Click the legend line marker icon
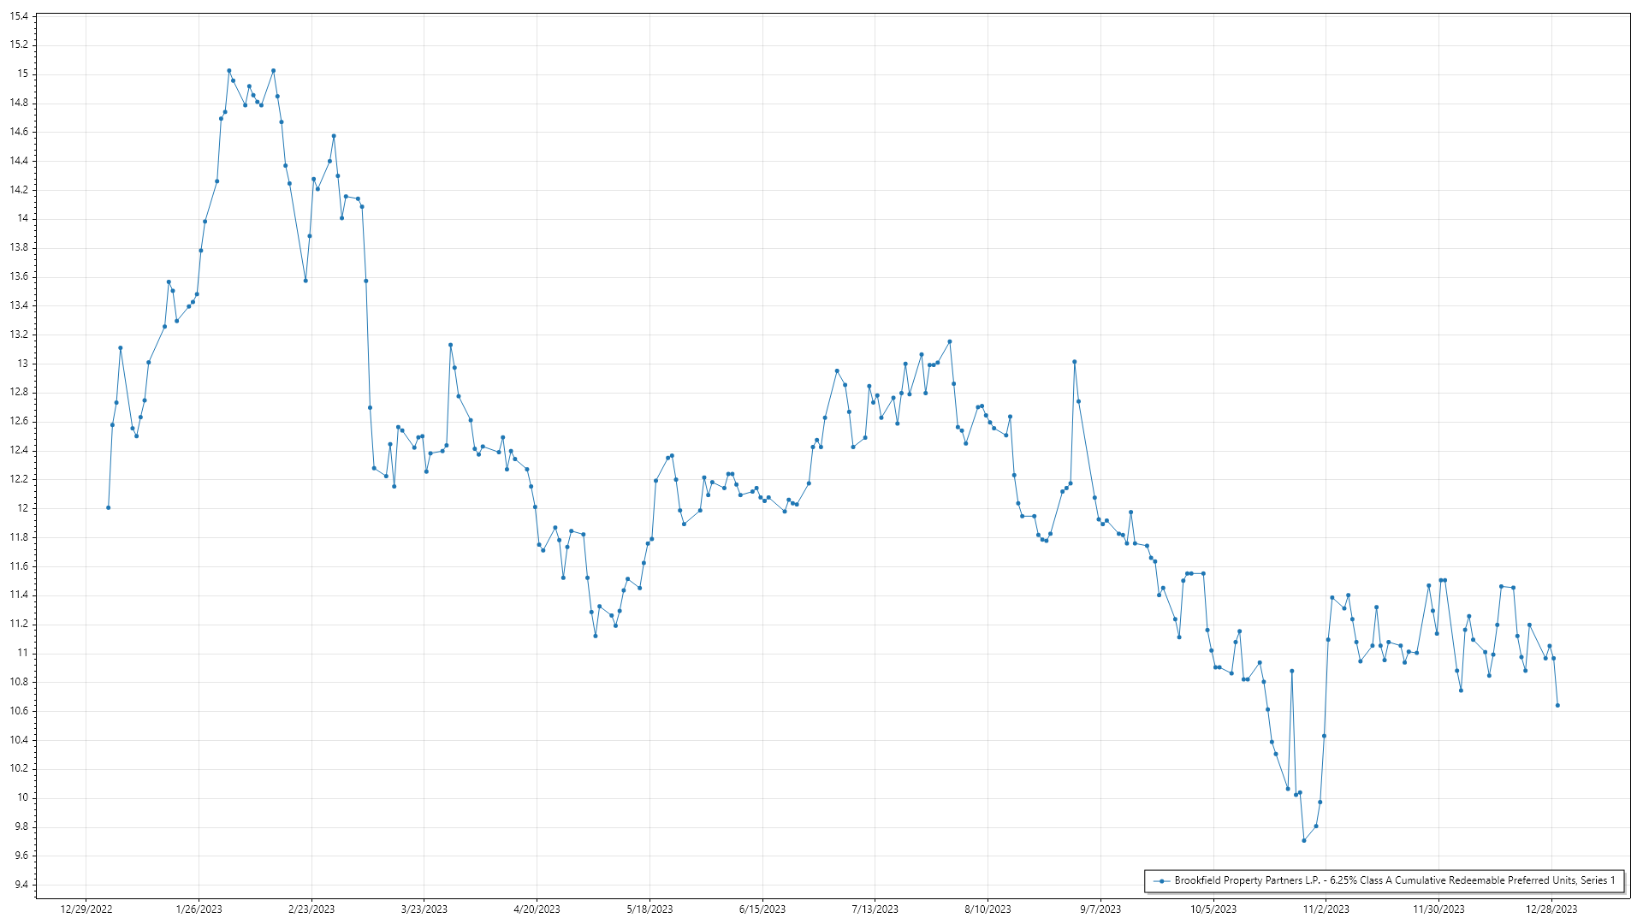 pyautogui.click(x=1161, y=880)
